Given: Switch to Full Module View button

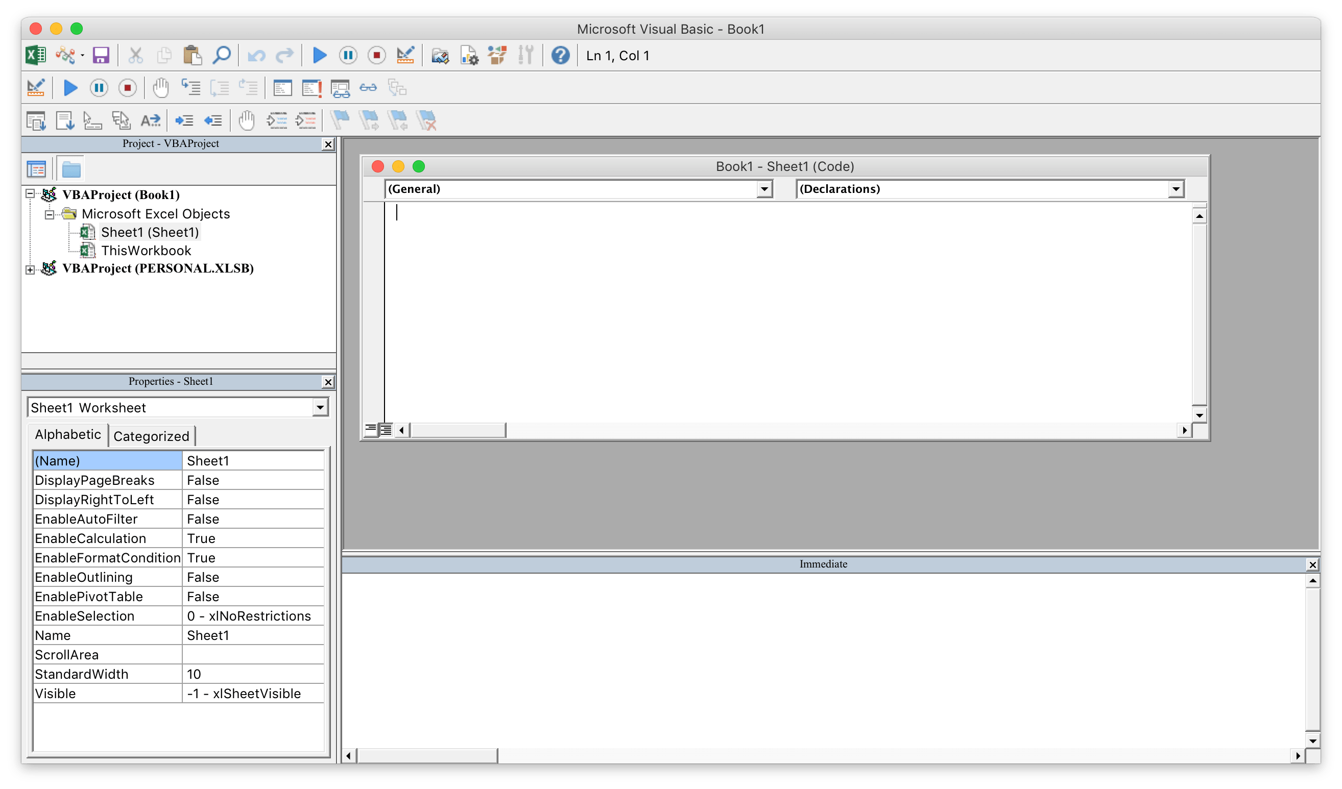Looking at the screenshot, I should pyautogui.click(x=386, y=429).
